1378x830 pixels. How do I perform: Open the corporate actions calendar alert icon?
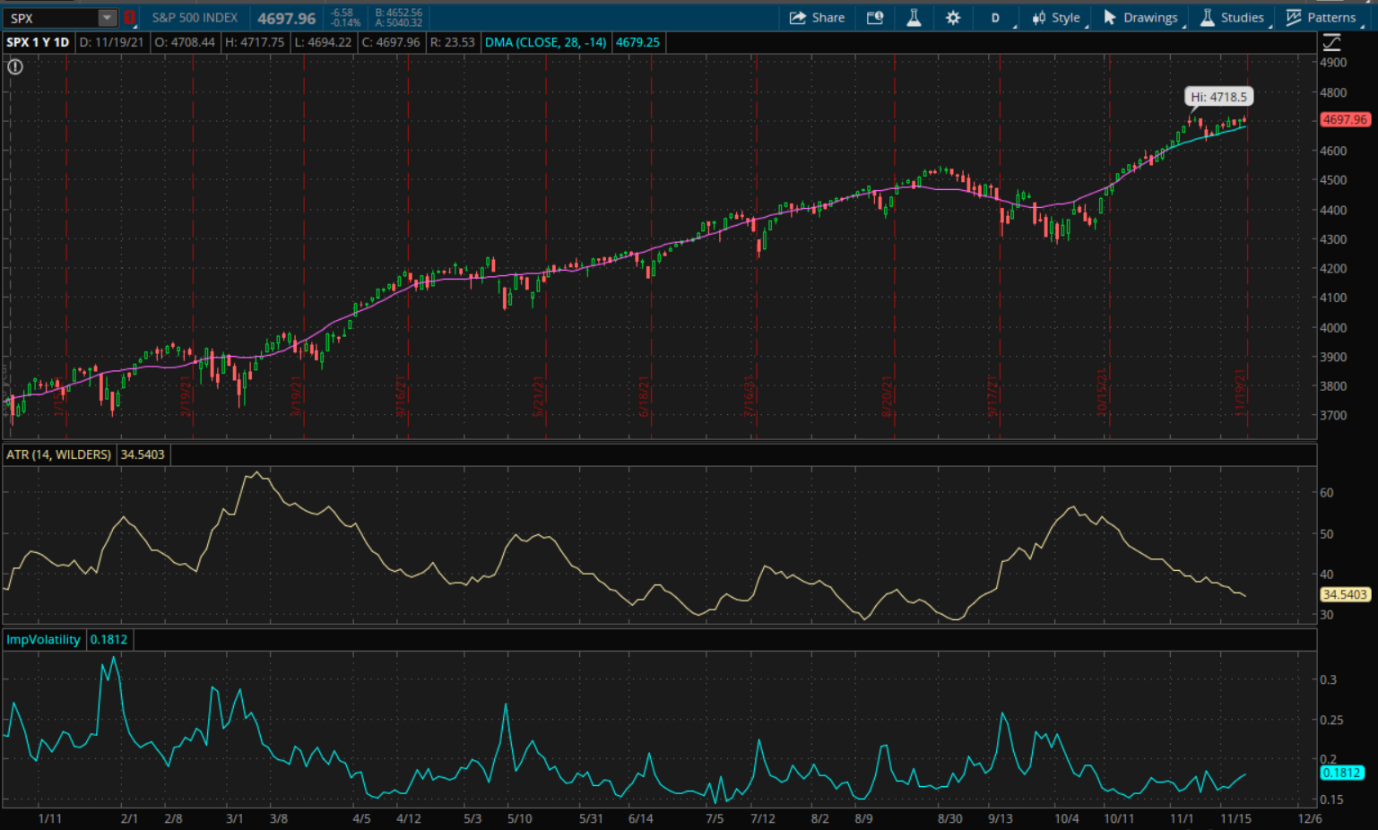point(875,17)
